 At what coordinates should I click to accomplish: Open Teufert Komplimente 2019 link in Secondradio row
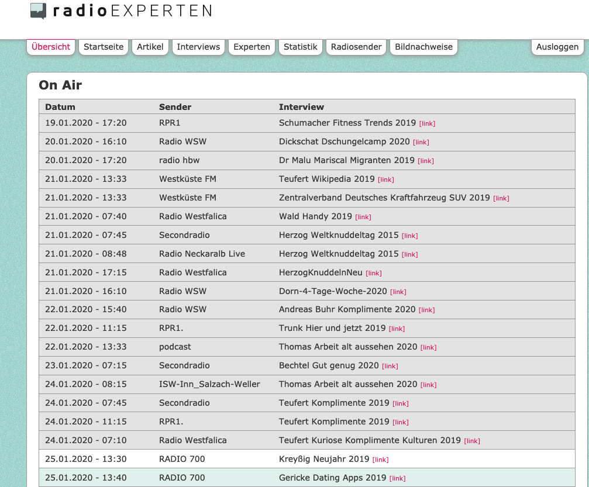click(401, 403)
